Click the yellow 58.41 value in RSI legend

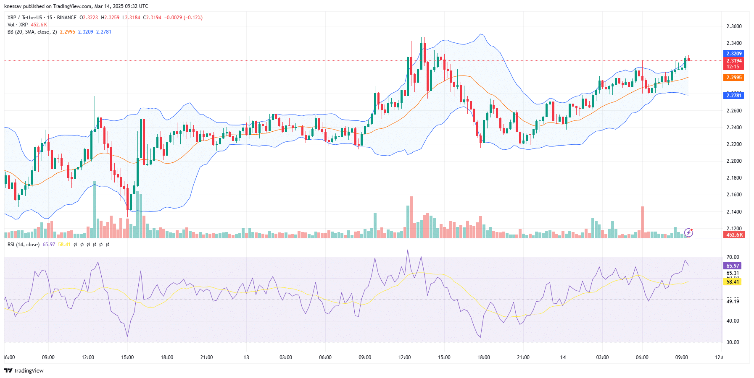point(64,245)
